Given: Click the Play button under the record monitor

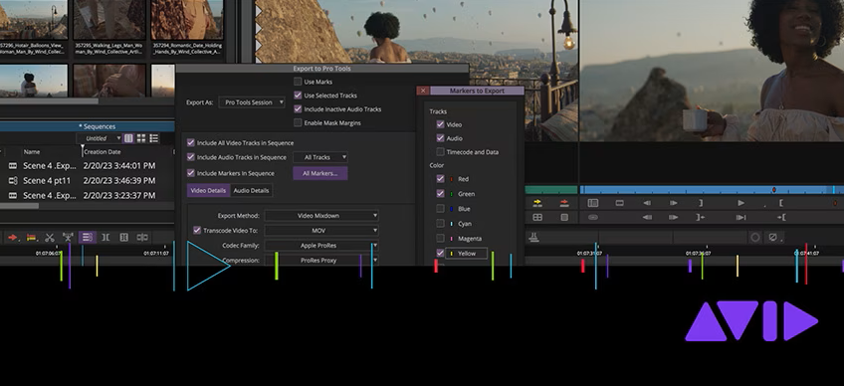Looking at the screenshot, I should (741, 203).
